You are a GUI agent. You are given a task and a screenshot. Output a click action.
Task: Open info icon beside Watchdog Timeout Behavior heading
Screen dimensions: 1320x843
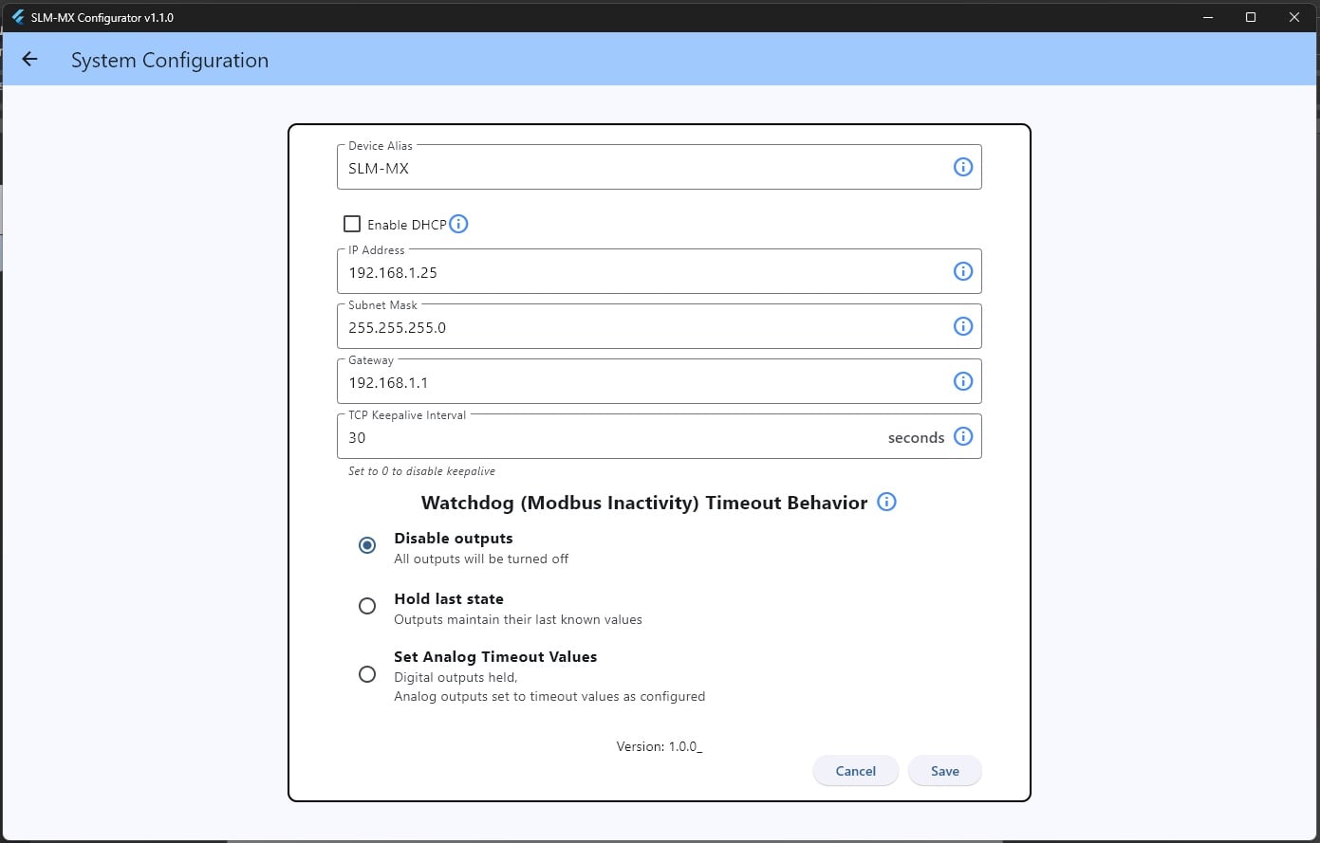point(886,502)
